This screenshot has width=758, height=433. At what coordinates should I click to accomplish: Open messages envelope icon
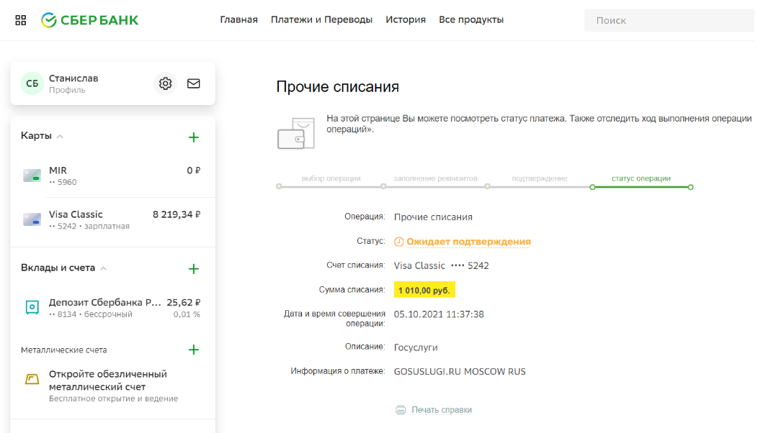(193, 83)
